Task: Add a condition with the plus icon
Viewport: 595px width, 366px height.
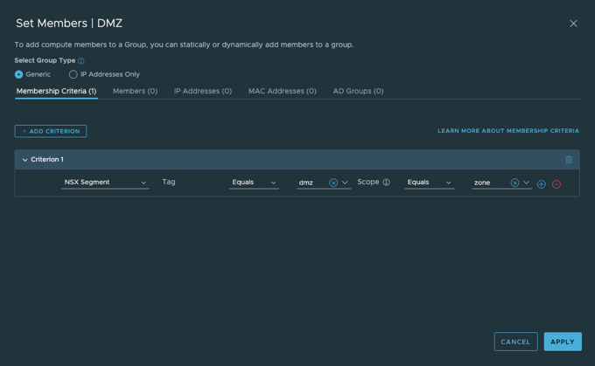Action: click(x=541, y=184)
